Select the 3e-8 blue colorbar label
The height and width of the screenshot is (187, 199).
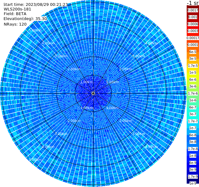coord(193,142)
